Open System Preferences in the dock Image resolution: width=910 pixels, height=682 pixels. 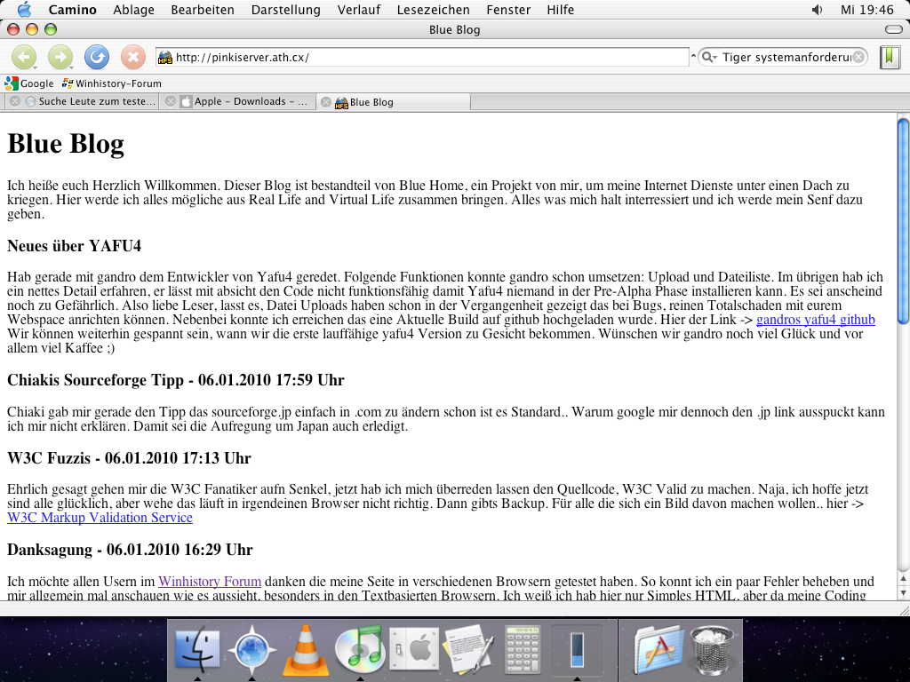tap(414, 650)
